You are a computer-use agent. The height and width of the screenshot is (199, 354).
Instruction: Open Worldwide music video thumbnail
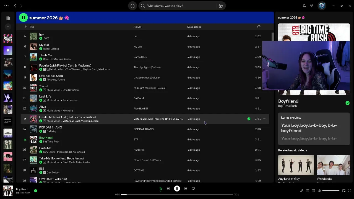[333, 165]
